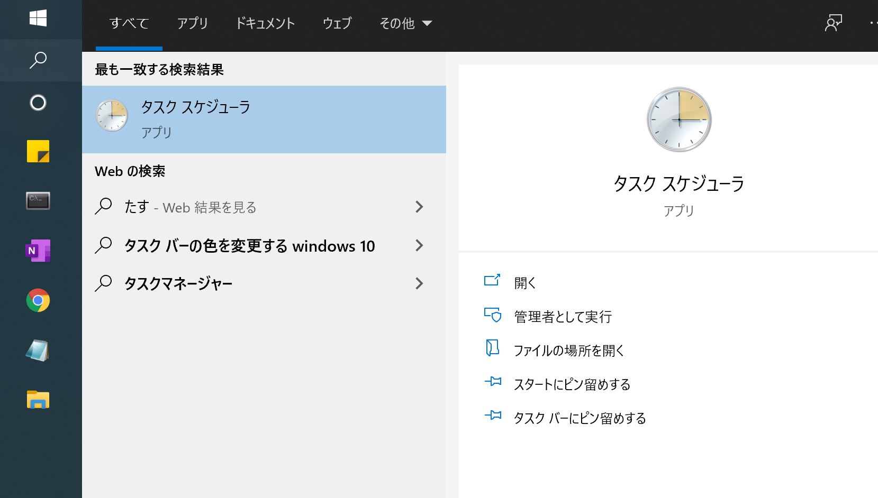Click the Windows Start logo icon

[38, 19]
